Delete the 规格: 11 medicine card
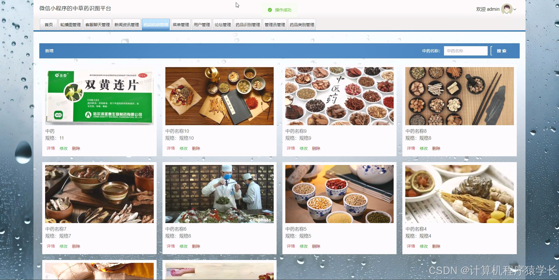 76,148
